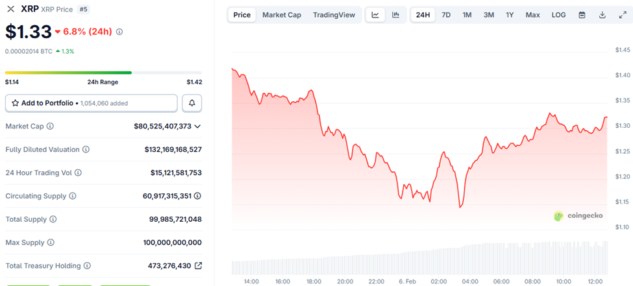Image resolution: width=633 pixels, height=286 pixels.
Task: Switch to the Market Cap tab
Action: point(281,15)
